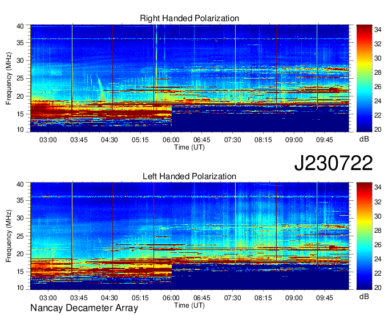Click the 32 value on top color bar
388x315 pixels.
pos(378,44)
